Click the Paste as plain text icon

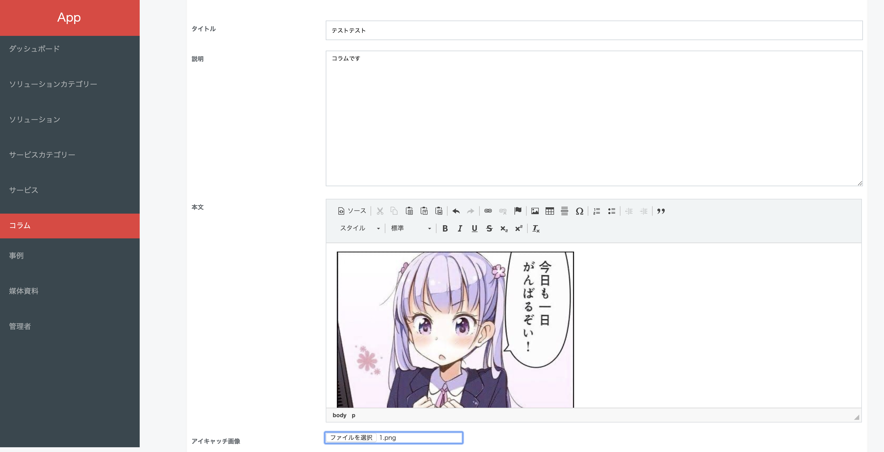424,211
